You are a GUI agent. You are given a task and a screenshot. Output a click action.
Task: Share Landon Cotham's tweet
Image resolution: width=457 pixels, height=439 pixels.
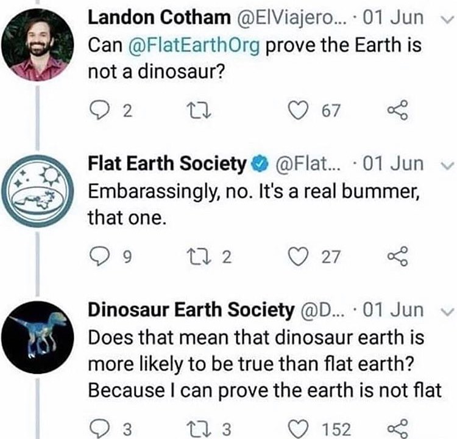click(x=396, y=111)
